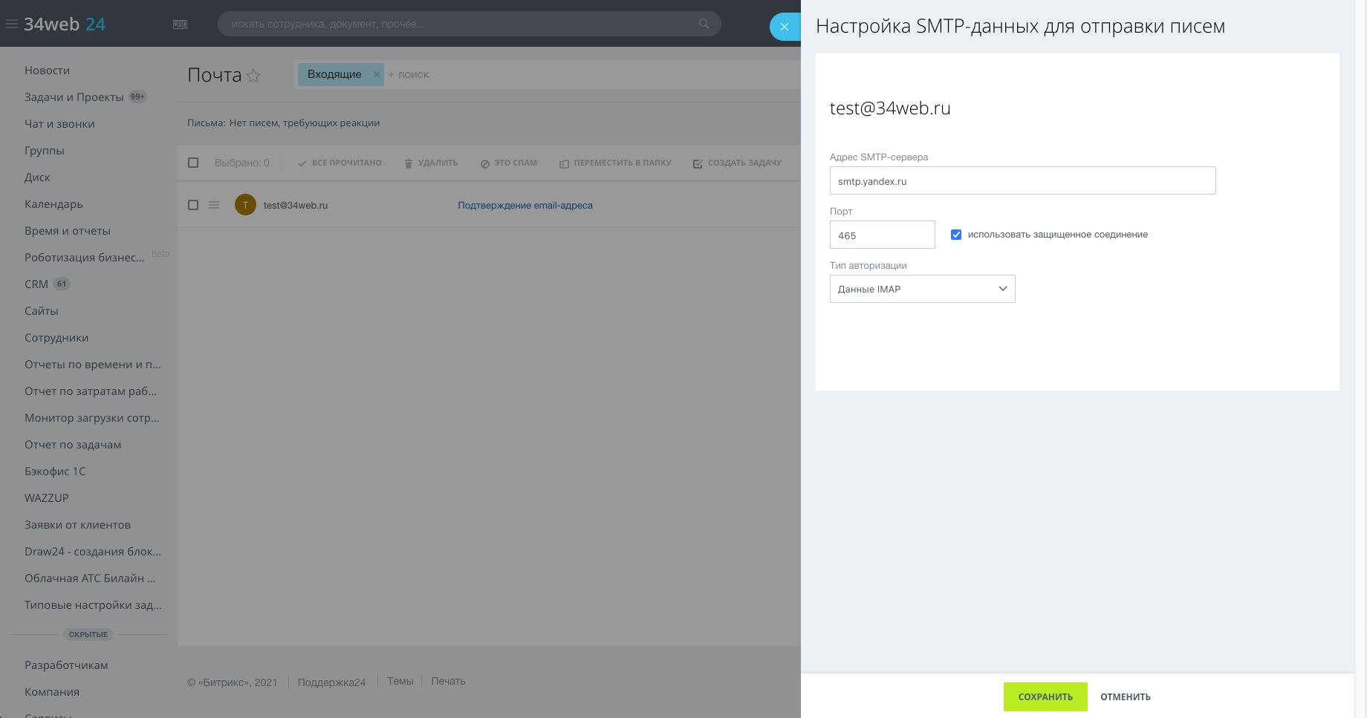Open Бэкофис 1С in the sidebar
Viewport: 1367px width, 718px height.
[55, 471]
